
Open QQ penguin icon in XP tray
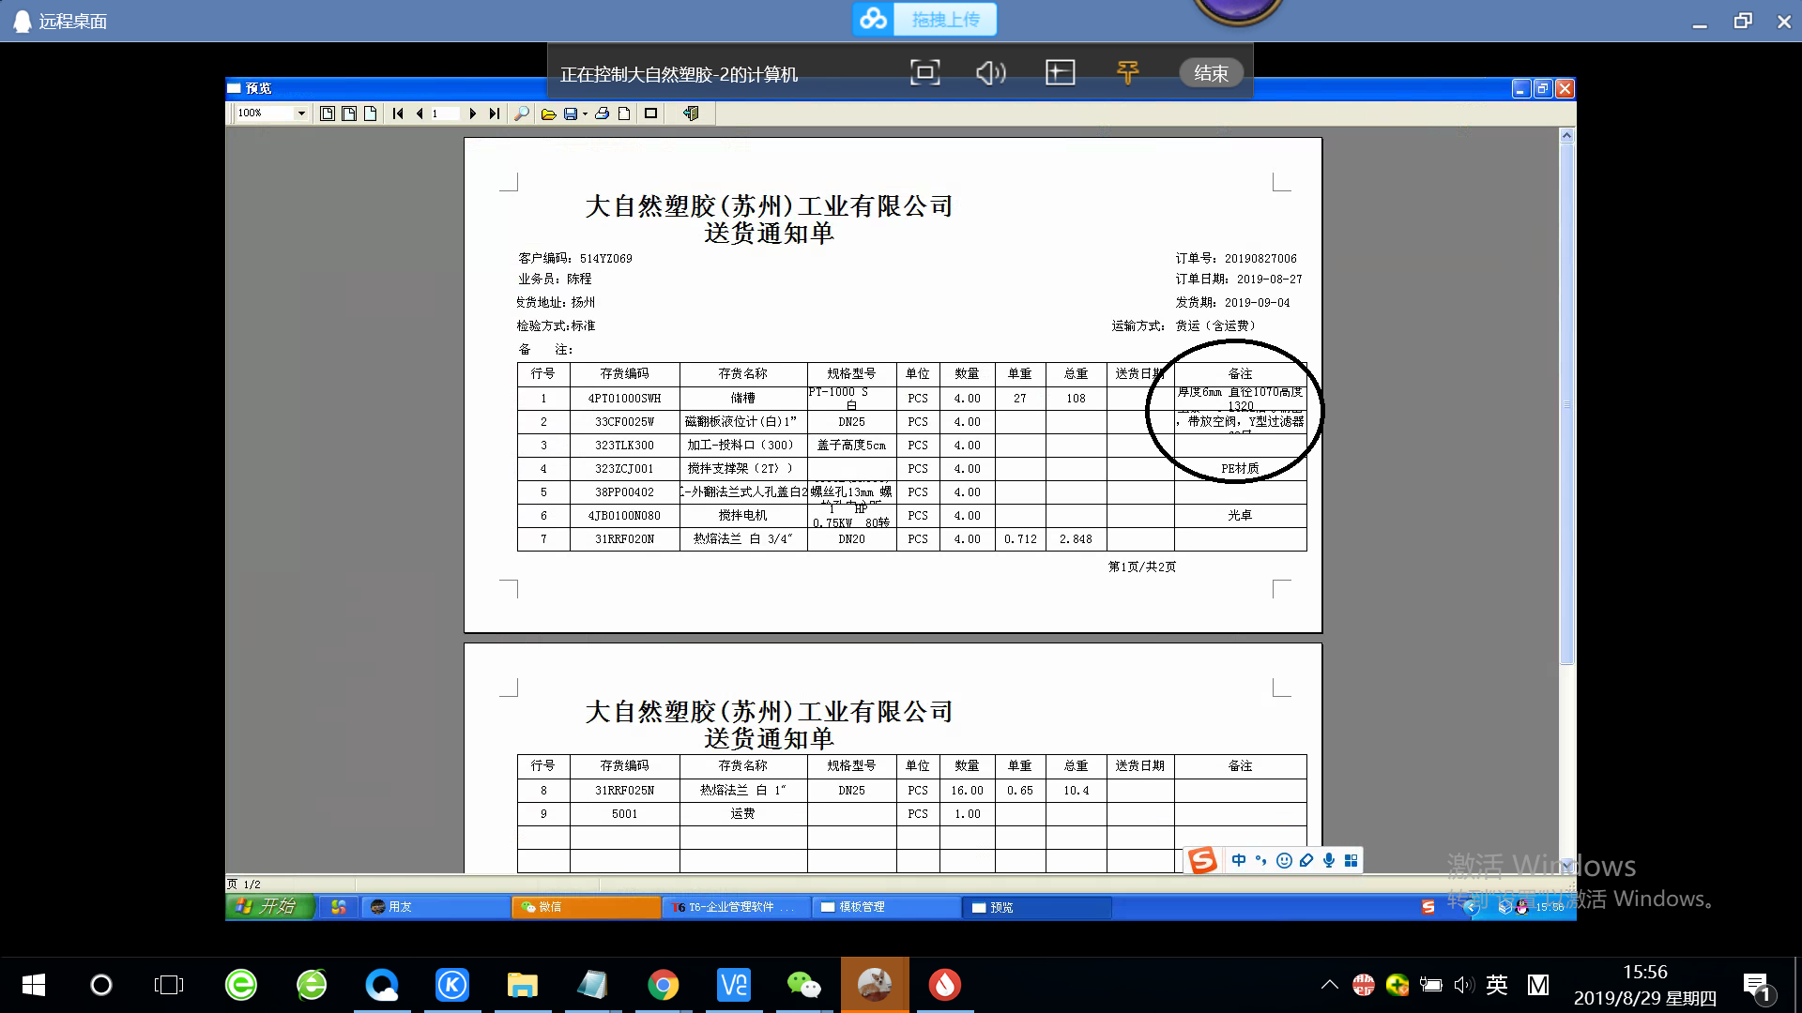1521,907
